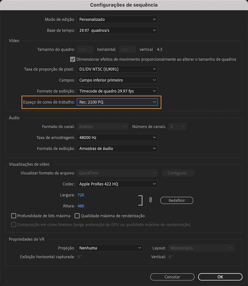This screenshot has height=286, width=248.
Task: Open the Taxa de amostragem dropdown
Action: pyautogui.click(x=117, y=138)
